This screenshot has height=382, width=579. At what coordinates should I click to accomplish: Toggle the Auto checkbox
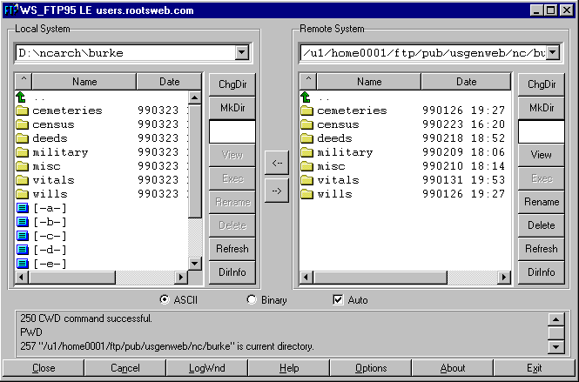point(339,300)
